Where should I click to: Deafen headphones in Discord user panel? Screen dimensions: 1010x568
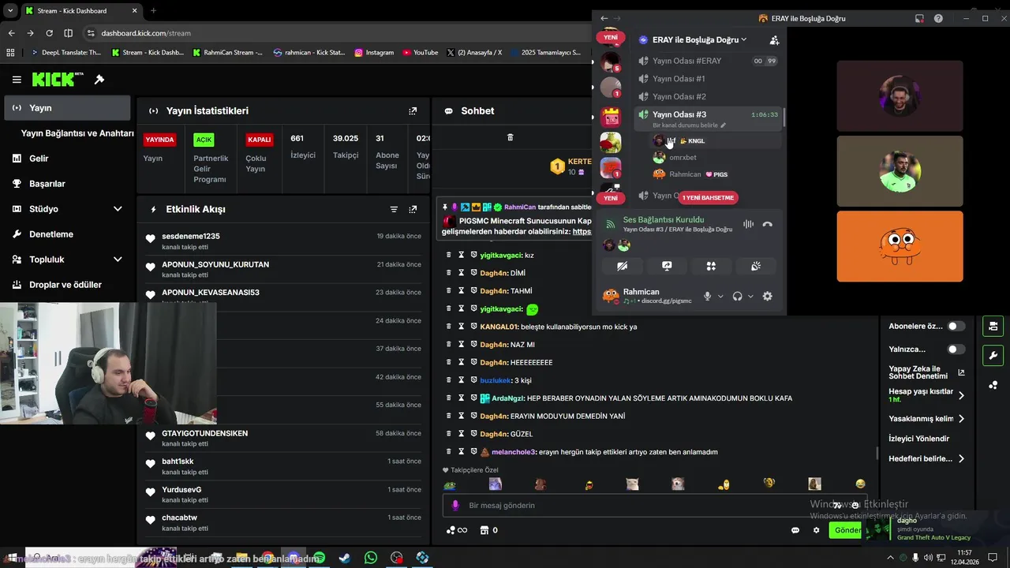click(737, 296)
